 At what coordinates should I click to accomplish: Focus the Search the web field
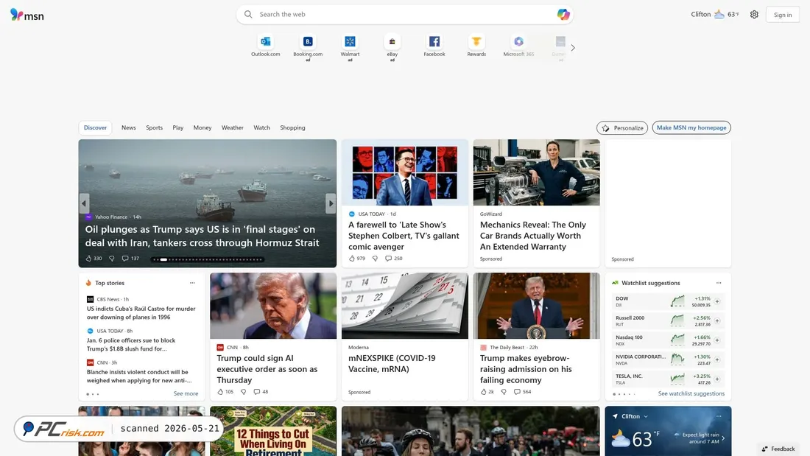click(x=404, y=15)
